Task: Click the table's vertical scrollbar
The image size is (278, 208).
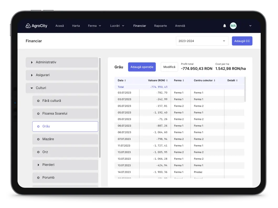Action: (245, 89)
